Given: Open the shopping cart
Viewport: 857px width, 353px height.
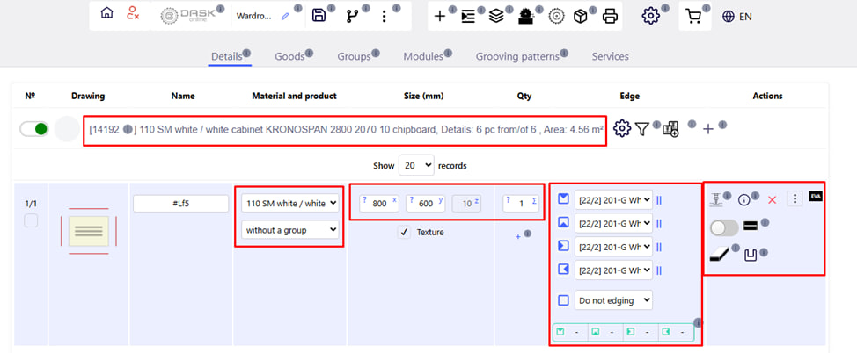Looking at the screenshot, I should point(693,16).
